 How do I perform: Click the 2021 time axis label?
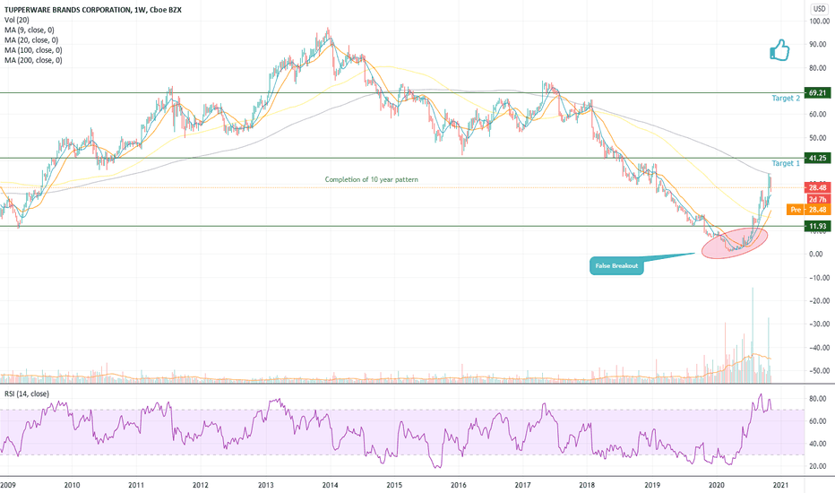click(x=780, y=485)
